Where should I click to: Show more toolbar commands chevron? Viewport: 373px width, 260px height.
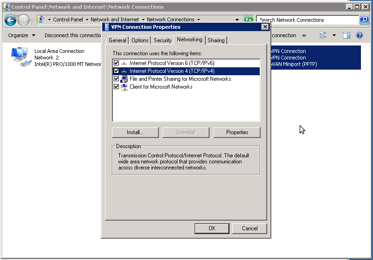point(304,35)
